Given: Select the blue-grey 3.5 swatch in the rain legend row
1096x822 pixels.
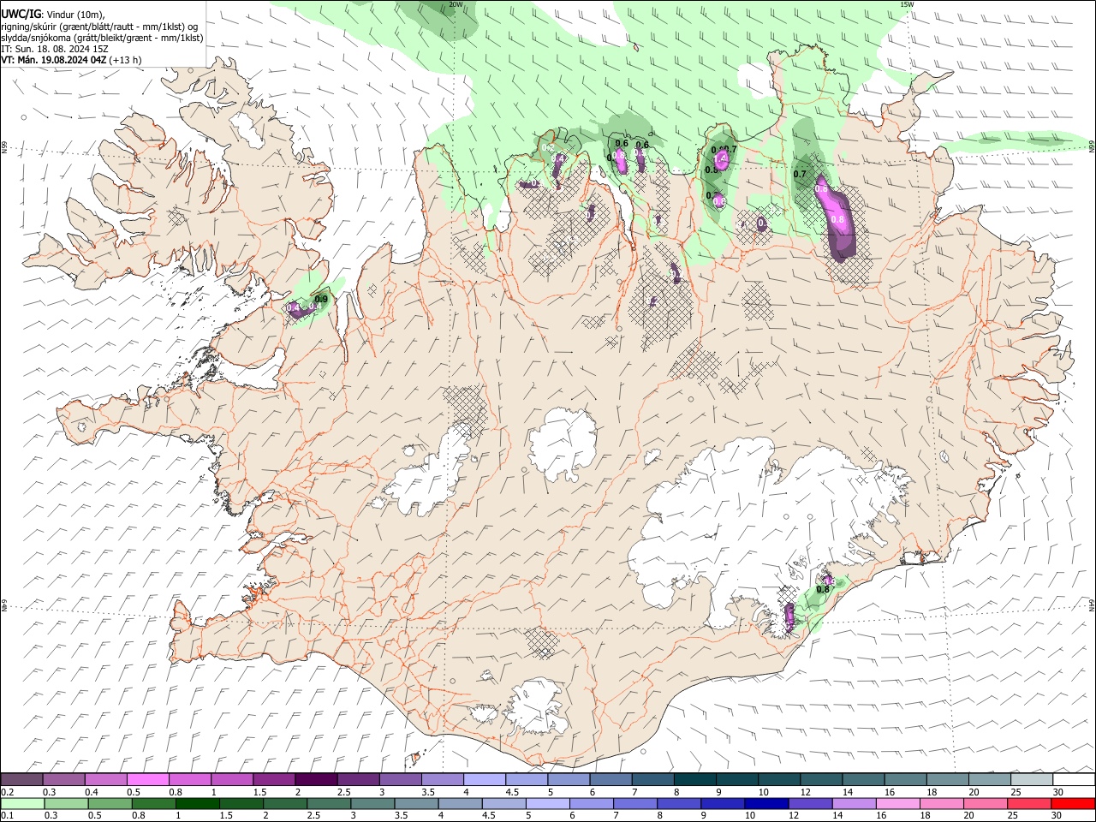Looking at the screenshot, I should point(416,804).
